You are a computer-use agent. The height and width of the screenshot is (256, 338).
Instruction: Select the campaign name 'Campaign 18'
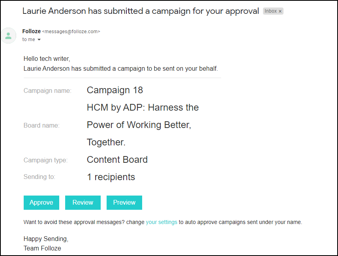(x=115, y=90)
